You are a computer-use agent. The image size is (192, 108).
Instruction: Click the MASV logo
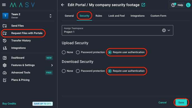click(x=22, y=5)
